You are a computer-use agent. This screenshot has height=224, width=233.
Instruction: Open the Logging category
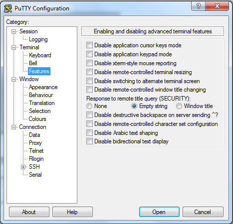point(38,39)
